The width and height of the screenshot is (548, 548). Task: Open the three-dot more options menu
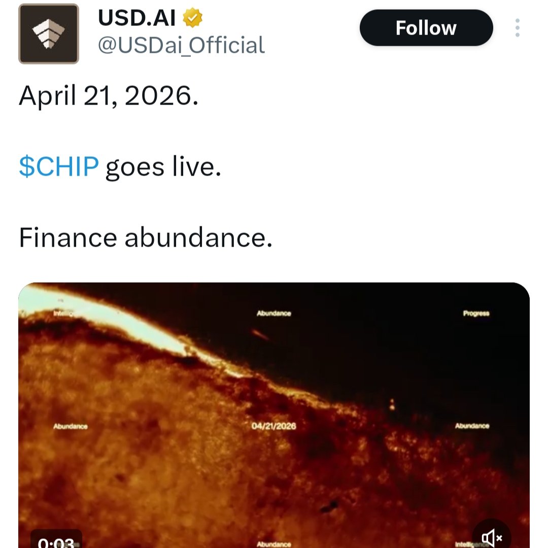(x=517, y=28)
